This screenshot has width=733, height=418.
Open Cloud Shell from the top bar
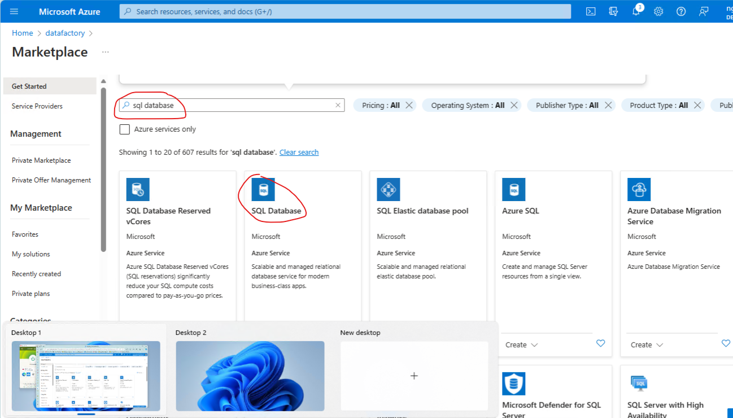[591, 11]
